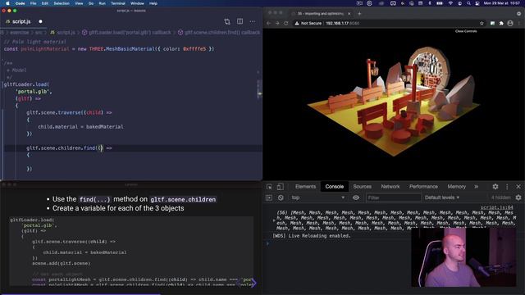Open the console settings gear
The image size is (525, 295).
(x=518, y=197)
